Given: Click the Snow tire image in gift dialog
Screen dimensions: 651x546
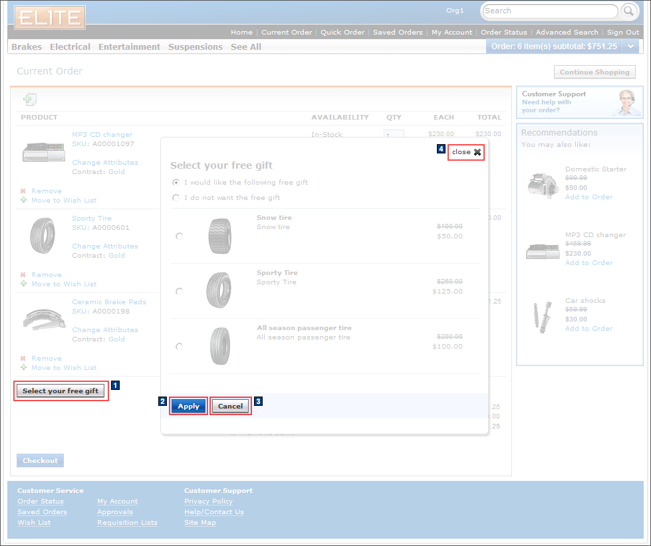Looking at the screenshot, I should tap(219, 236).
